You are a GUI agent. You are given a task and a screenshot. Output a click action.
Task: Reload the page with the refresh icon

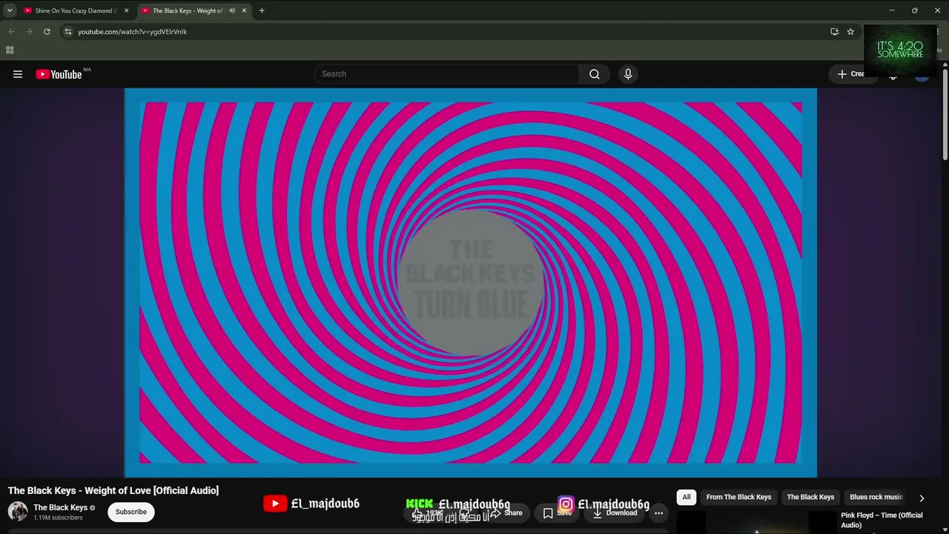pyautogui.click(x=47, y=32)
